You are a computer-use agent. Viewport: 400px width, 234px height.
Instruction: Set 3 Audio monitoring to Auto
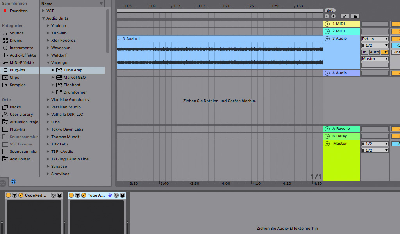tap(374, 52)
